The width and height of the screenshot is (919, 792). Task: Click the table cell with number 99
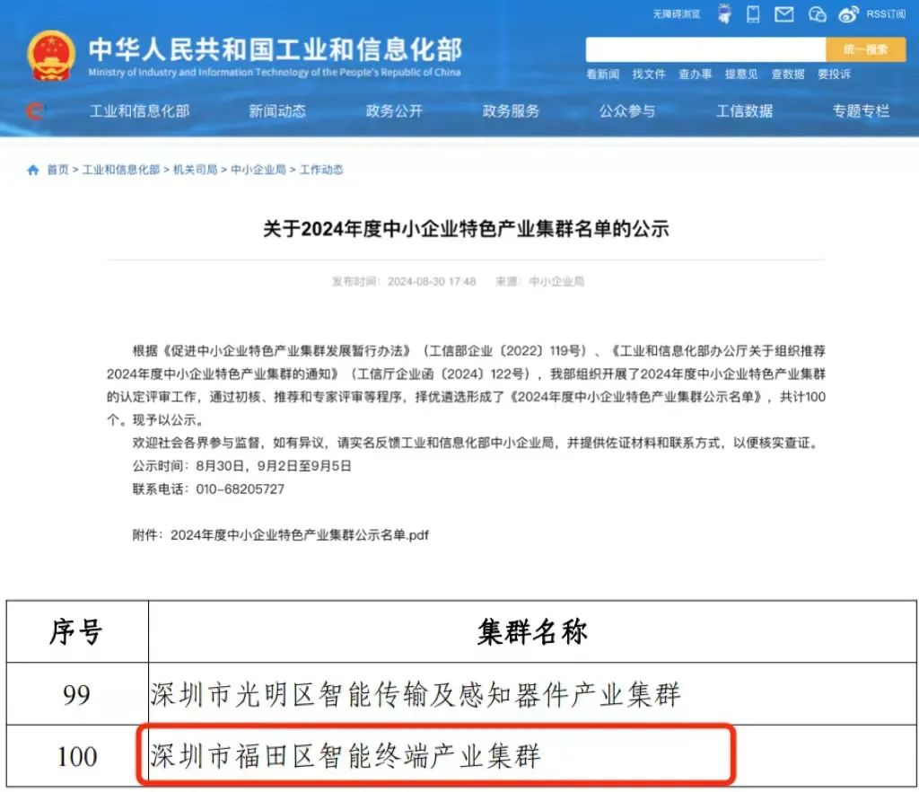77,695
